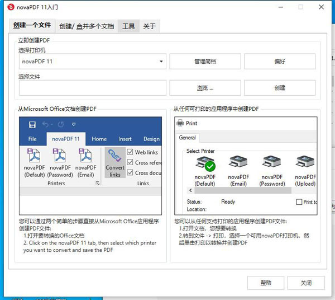Click the 选择文件 input field

pos(93,88)
